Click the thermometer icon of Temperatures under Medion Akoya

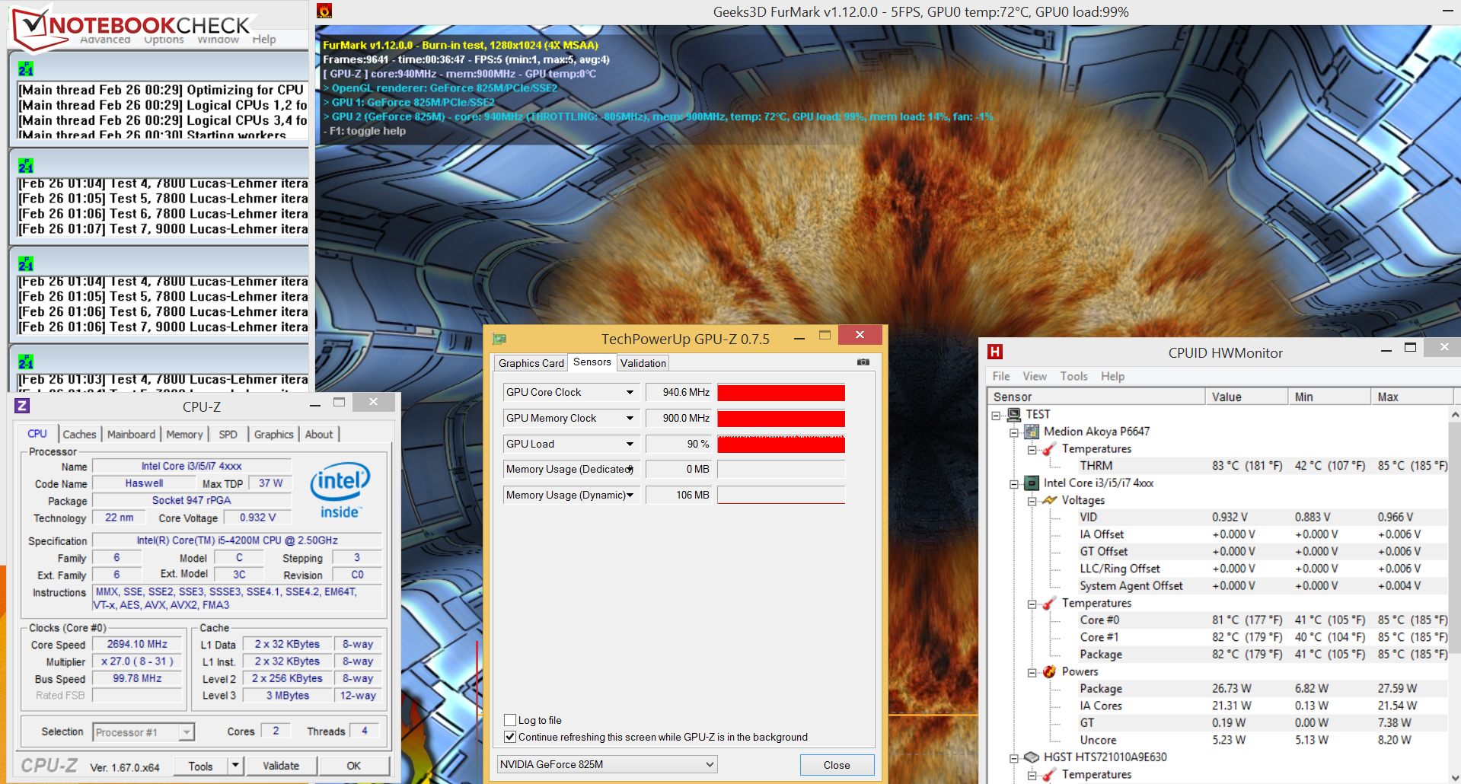tap(1050, 449)
